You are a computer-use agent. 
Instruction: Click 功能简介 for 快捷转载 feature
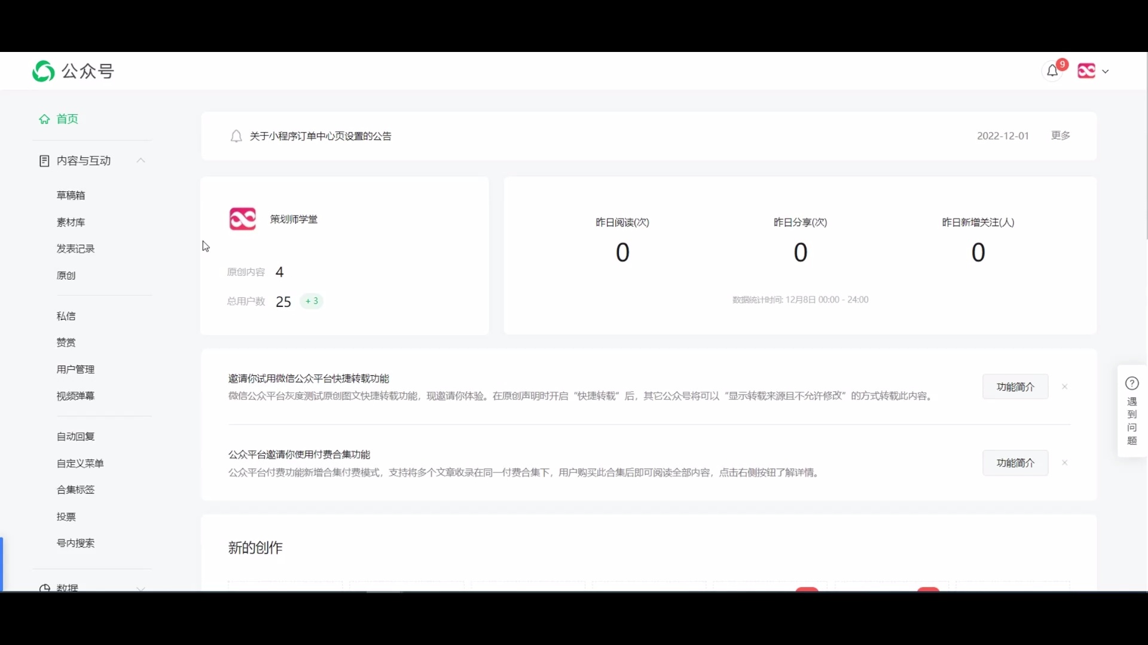pyautogui.click(x=1015, y=387)
